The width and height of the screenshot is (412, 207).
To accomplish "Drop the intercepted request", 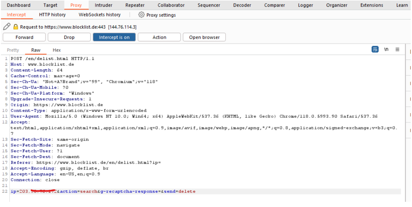I will point(69,37).
